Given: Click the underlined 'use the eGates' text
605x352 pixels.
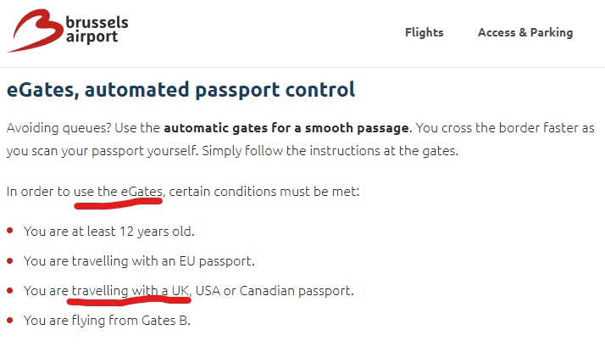Looking at the screenshot, I should [x=118, y=191].
